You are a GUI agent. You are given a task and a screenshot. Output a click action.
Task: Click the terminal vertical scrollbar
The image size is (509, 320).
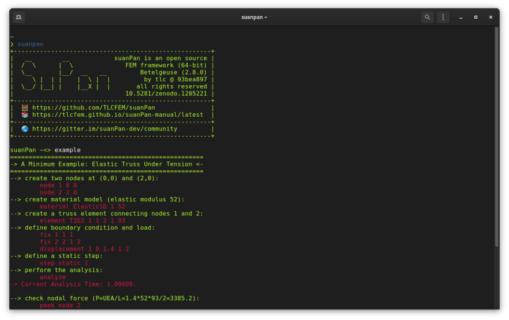[497, 137]
